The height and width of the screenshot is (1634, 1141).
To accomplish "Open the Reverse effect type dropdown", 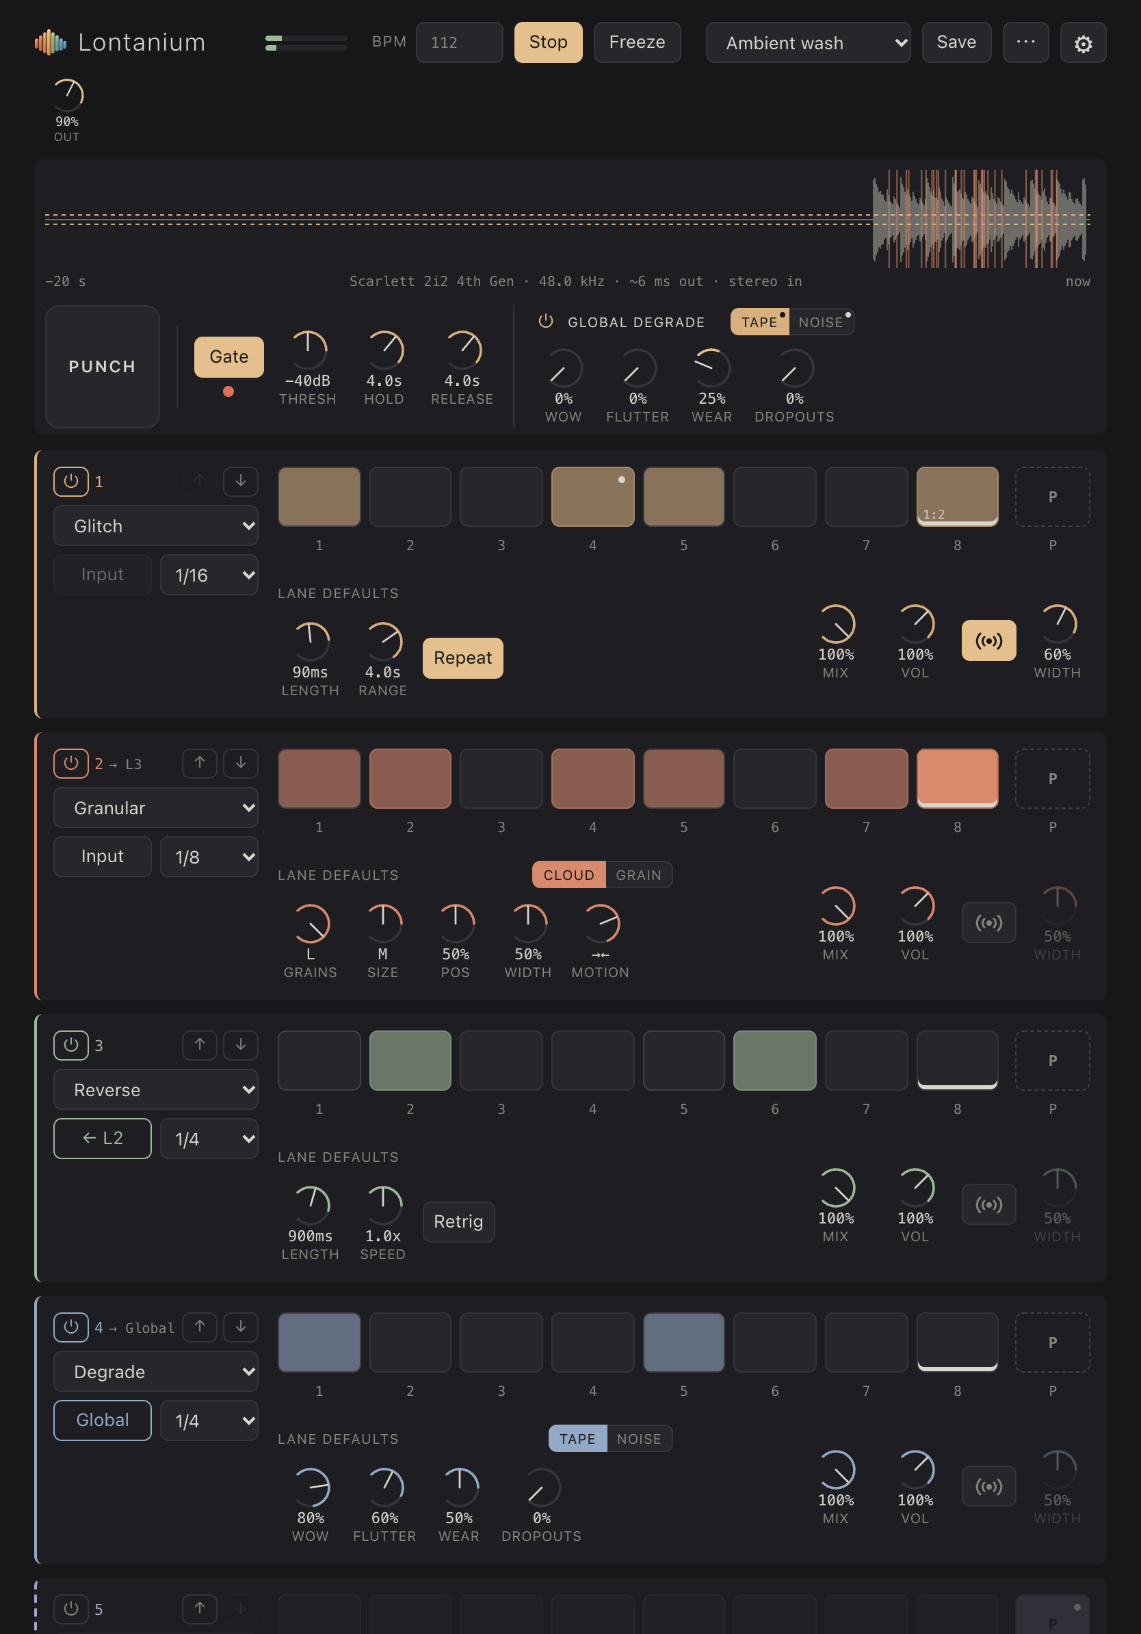I will [156, 1089].
